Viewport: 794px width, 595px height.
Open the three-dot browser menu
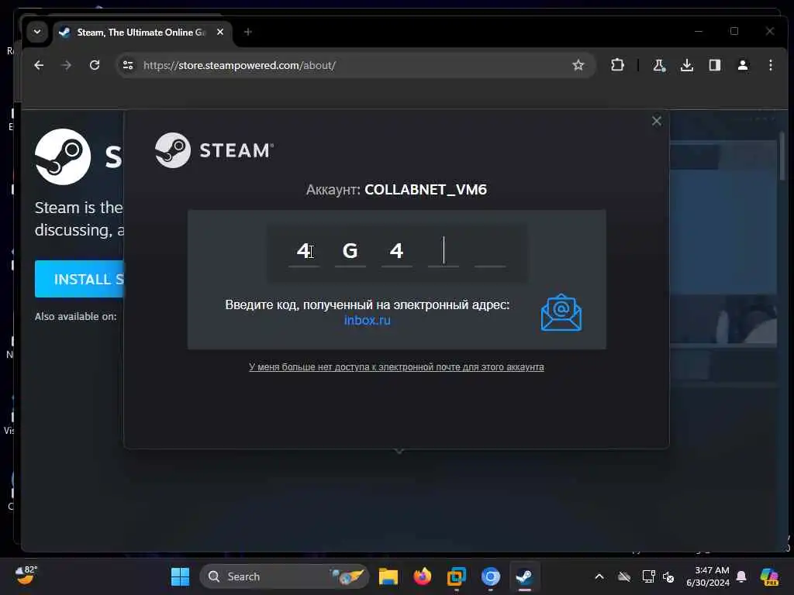pos(771,65)
